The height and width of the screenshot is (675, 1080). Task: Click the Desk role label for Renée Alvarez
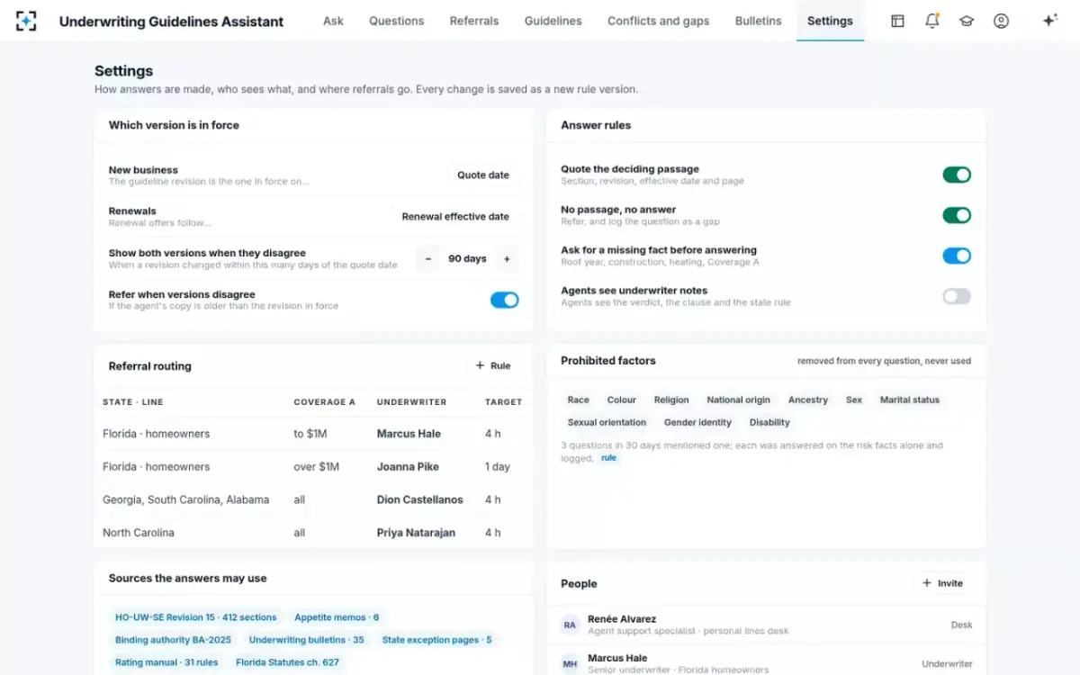click(x=961, y=625)
